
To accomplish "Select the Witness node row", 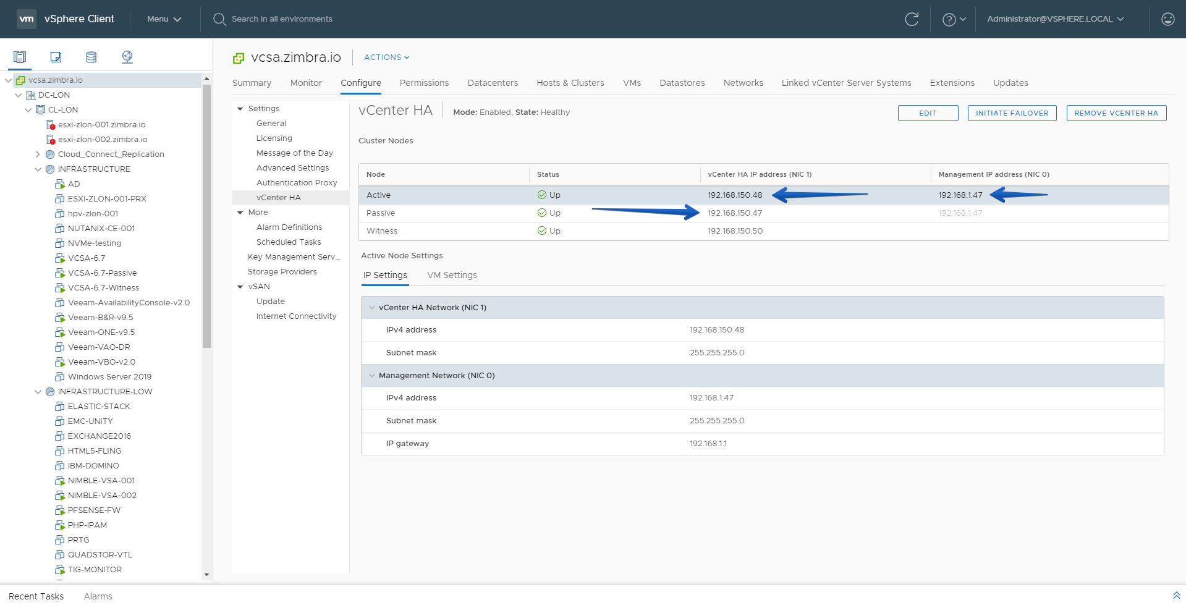I will [763, 231].
